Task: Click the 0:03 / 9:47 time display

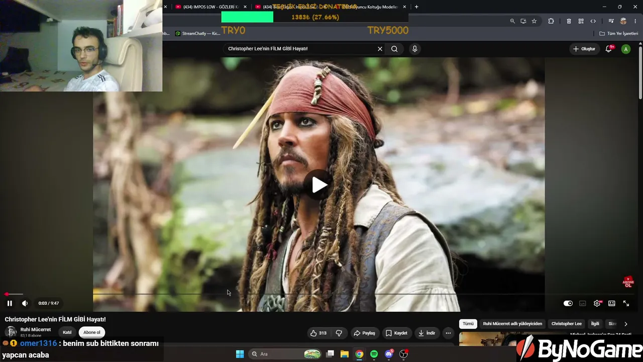Action: point(49,303)
